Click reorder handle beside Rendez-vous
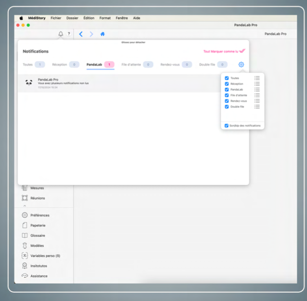Screen dimensions: 307x301 point(257,101)
